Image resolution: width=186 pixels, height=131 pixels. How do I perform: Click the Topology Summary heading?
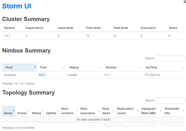(29, 93)
